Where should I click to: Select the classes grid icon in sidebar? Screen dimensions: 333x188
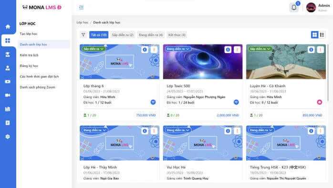point(8,41)
